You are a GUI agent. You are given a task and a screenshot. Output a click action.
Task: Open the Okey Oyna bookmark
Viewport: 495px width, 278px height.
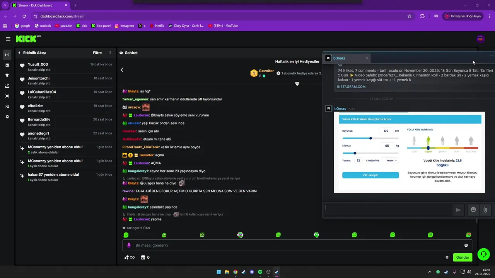pos(186,26)
